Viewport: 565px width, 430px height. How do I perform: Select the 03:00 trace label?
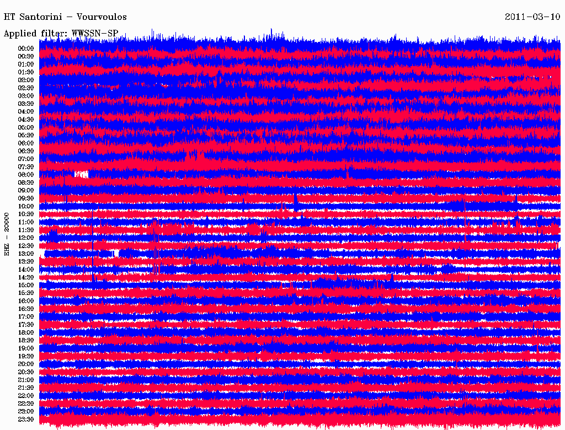coord(26,96)
